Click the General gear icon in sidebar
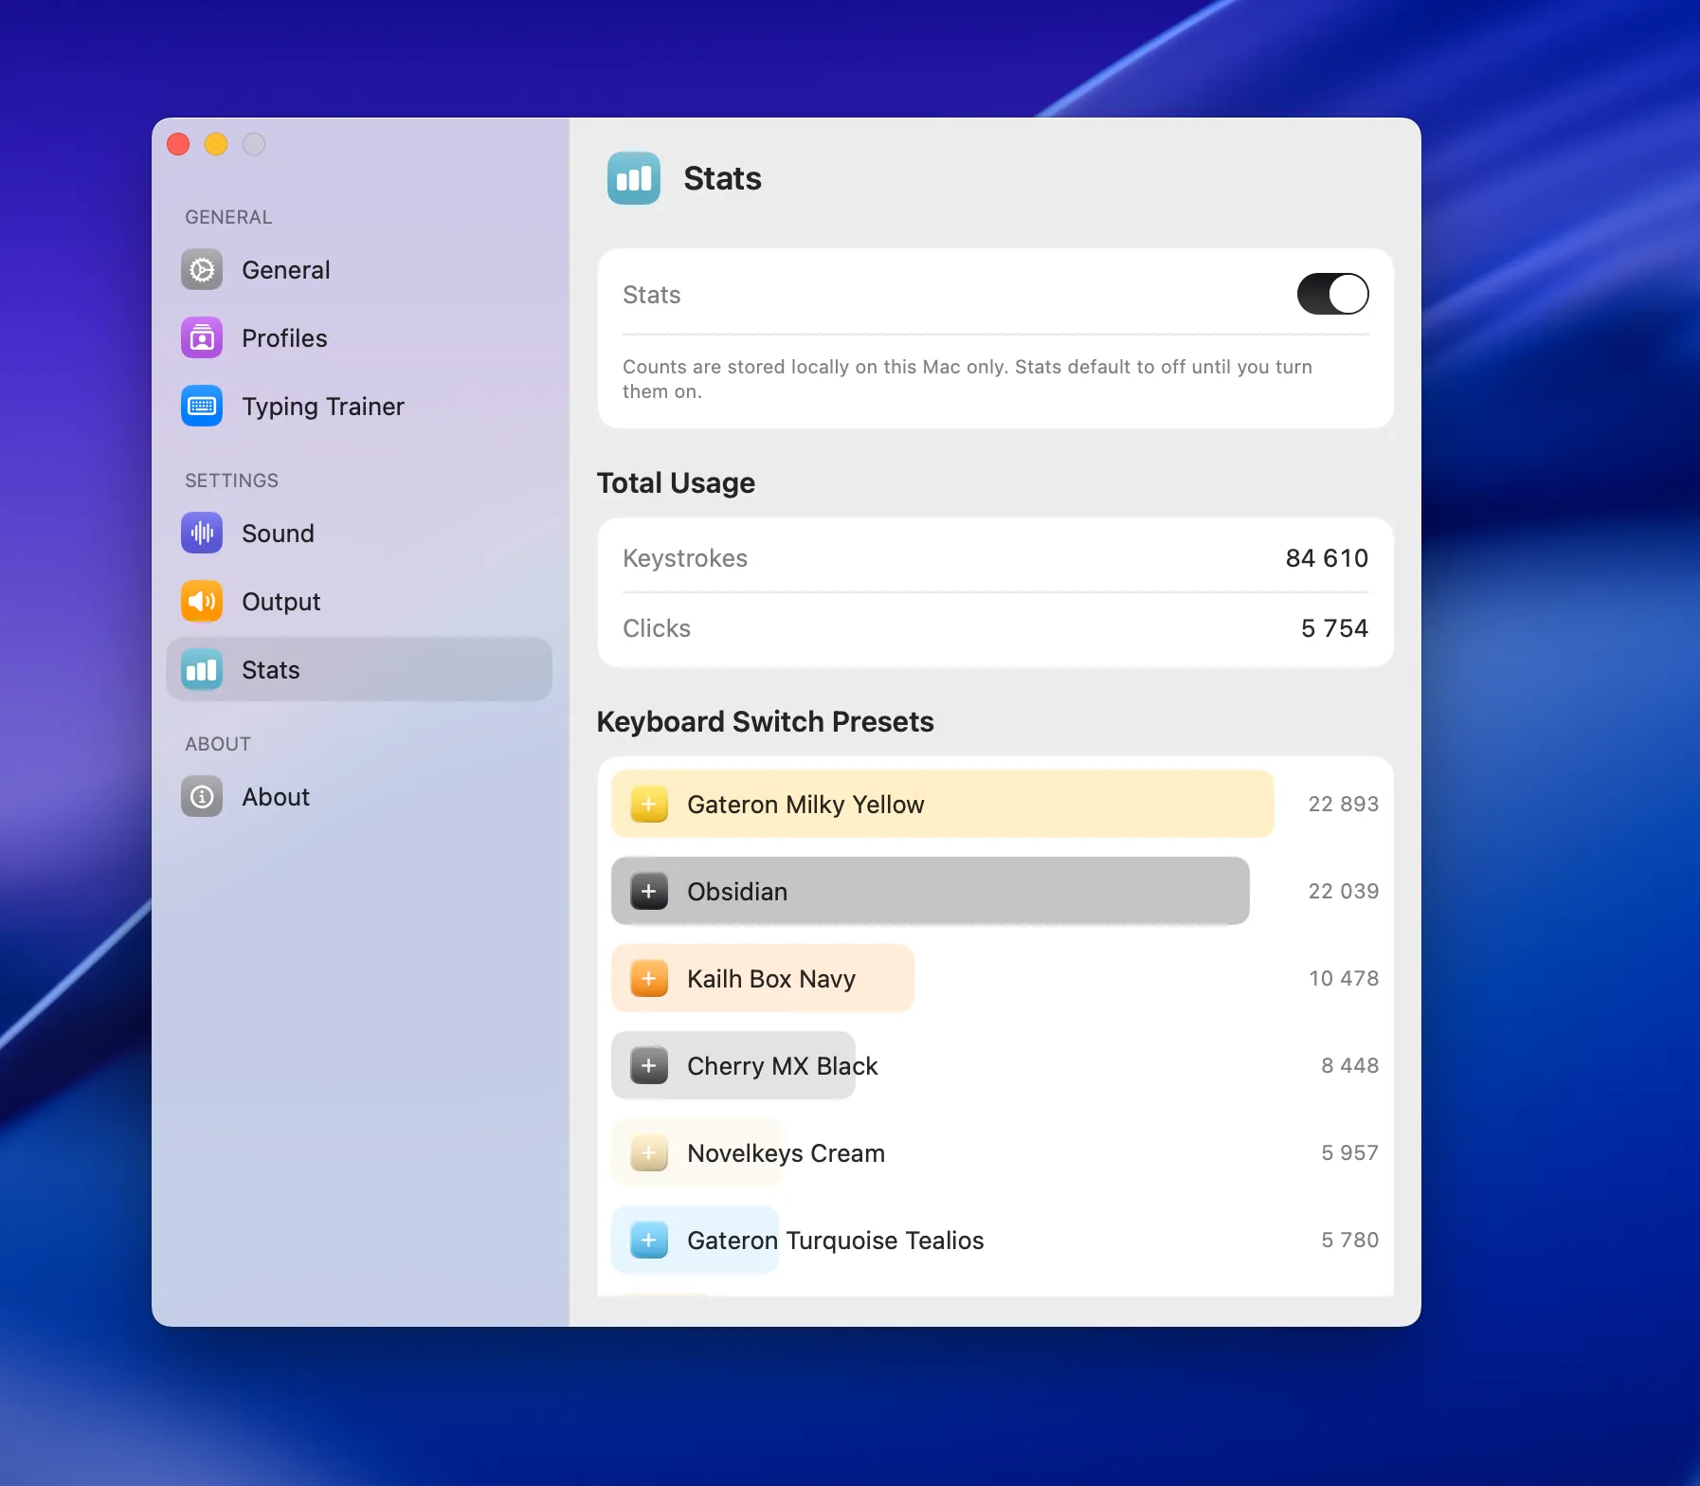Image resolution: width=1700 pixels, height=1486 pixels. 202,270
